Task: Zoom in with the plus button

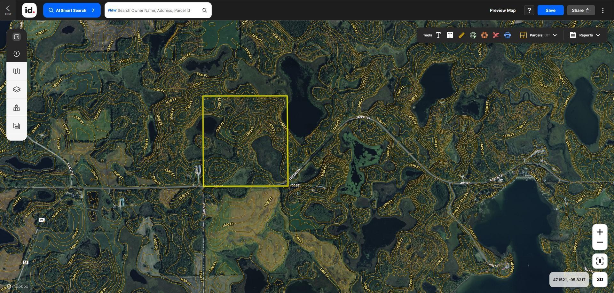Action: pyautogui.click(x=600, y=232)
